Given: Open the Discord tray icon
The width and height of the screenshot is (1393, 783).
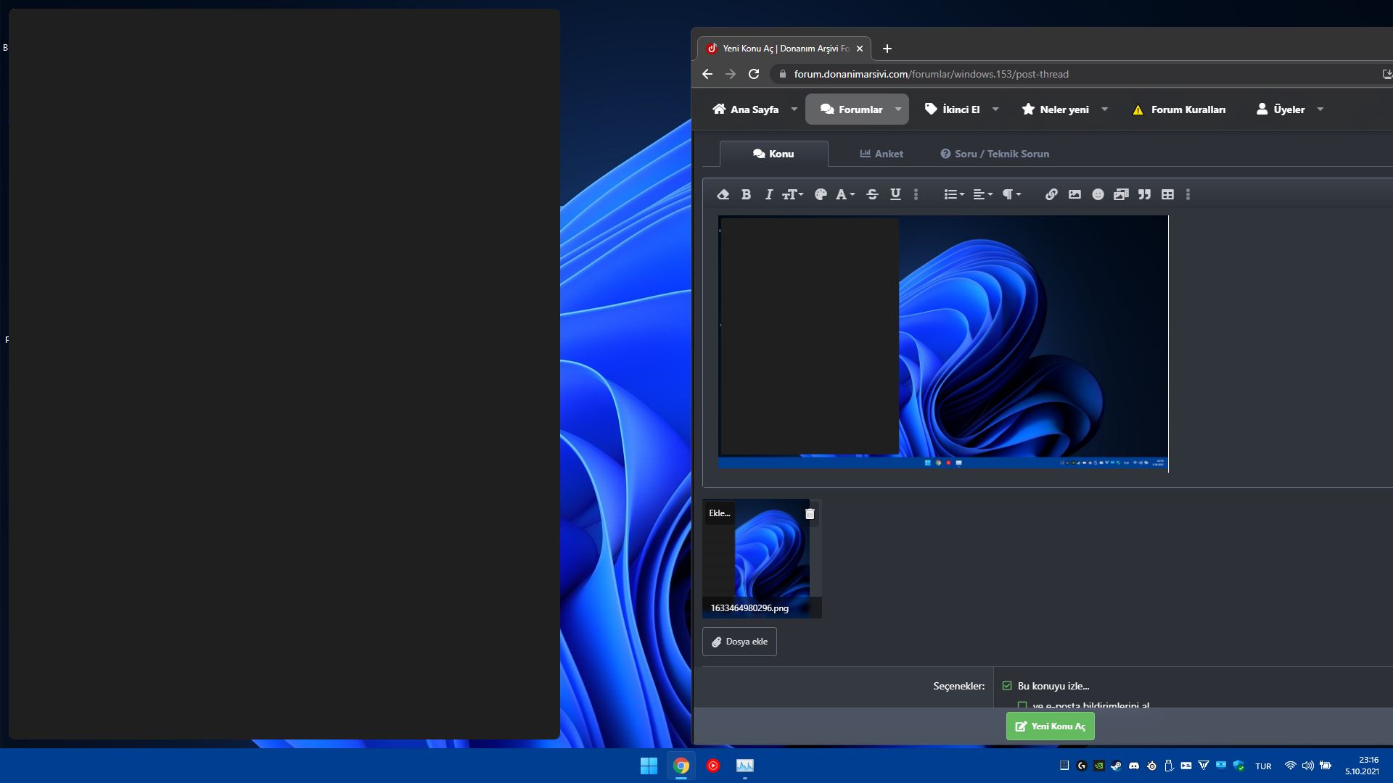Looking at the screenshot, I should click(1134, 766).
